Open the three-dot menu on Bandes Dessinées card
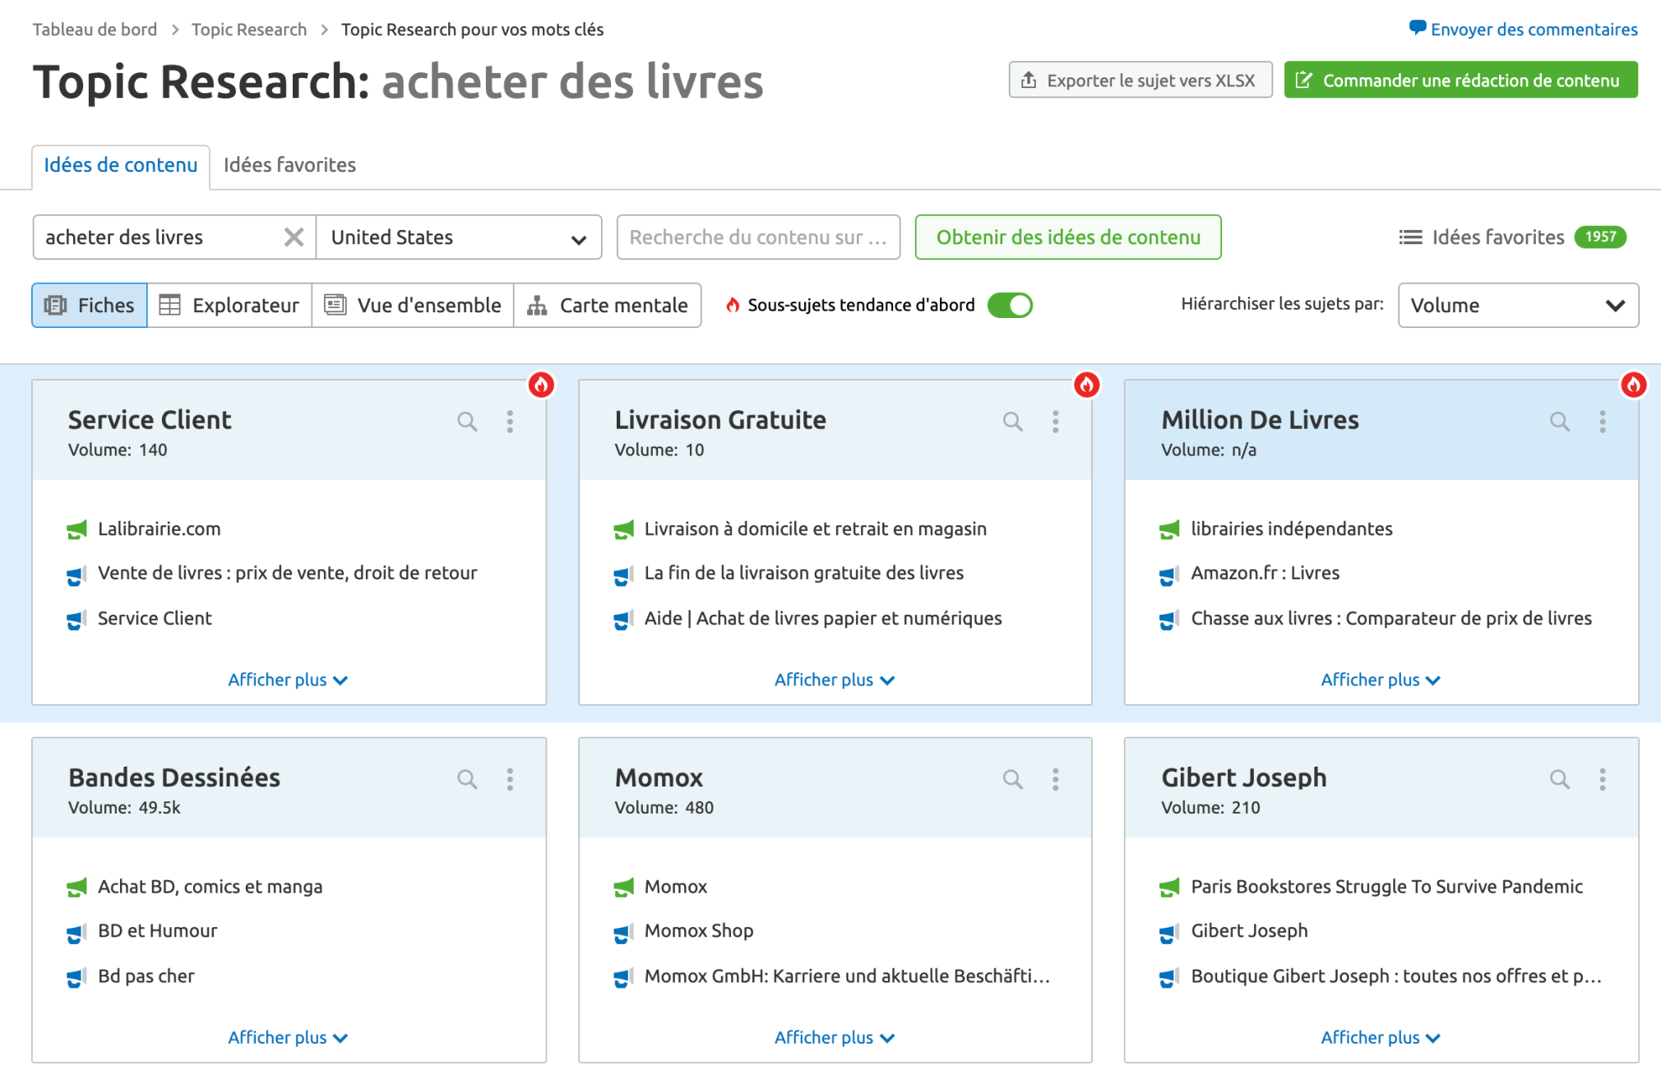 tap(510, 779)
